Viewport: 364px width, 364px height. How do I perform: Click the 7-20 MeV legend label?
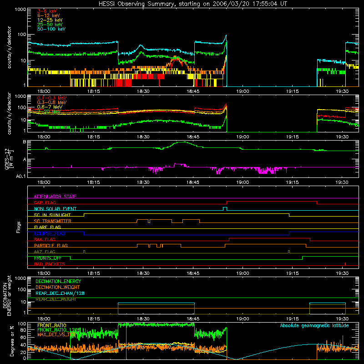coord(49,111)
